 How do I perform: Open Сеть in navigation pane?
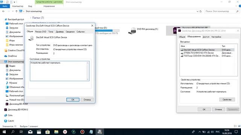[8, 115]
